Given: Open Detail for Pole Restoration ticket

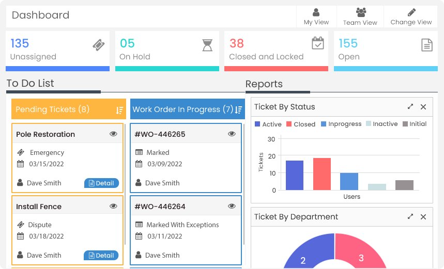Looking at the screenshot, I should tap(101, 183).
